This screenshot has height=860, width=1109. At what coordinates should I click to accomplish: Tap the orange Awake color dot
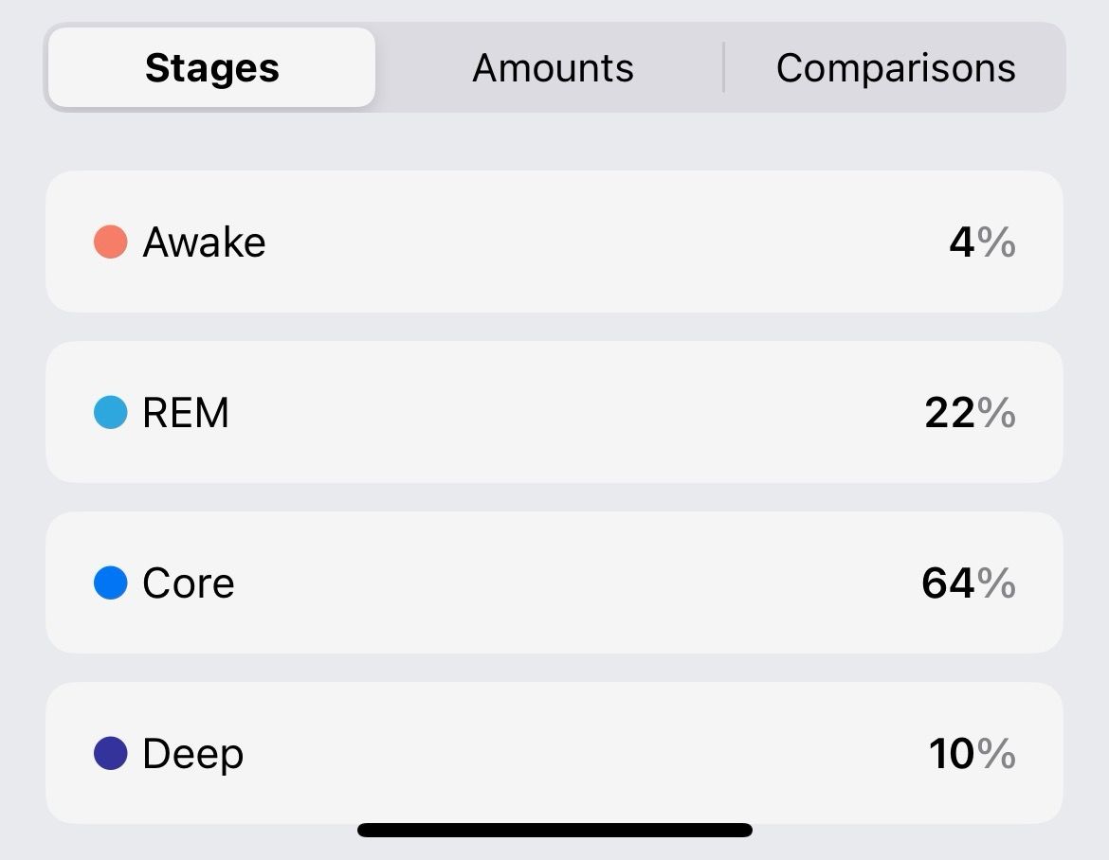point(110,242)
